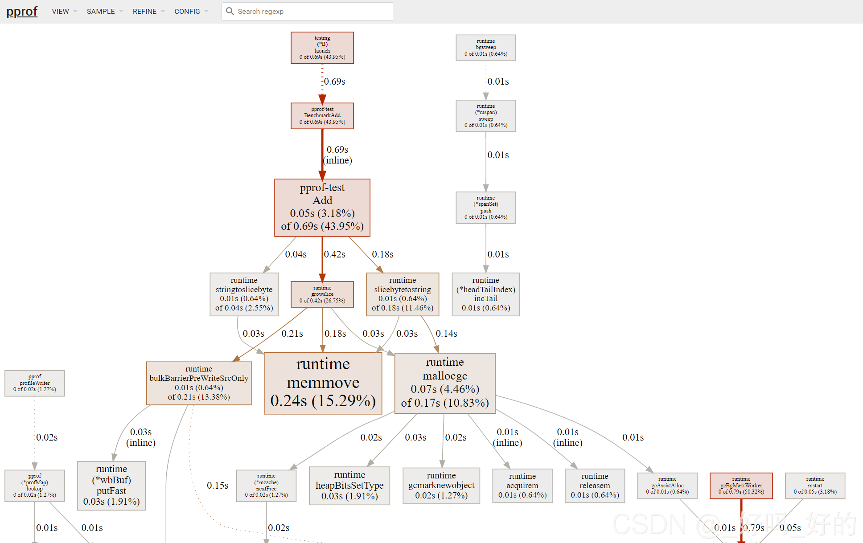Expand the REFINE menu
This screenshot has height=543, width=863.
(148, 11)
